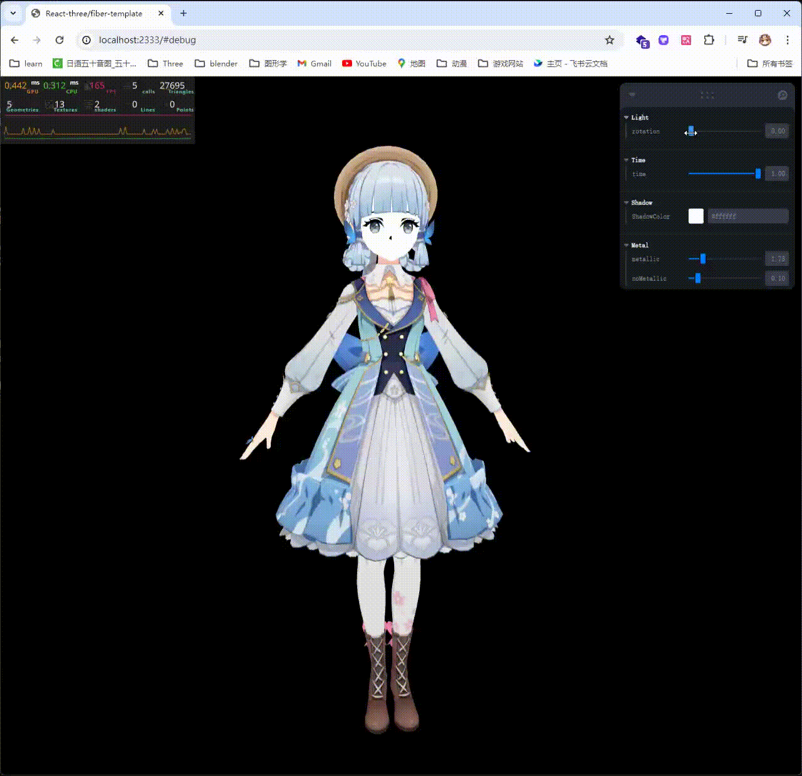Viewport: 802px width, 776px height.
Task: Switch to the React-three/fiber-template tab
Action: [x=94, y=13]
